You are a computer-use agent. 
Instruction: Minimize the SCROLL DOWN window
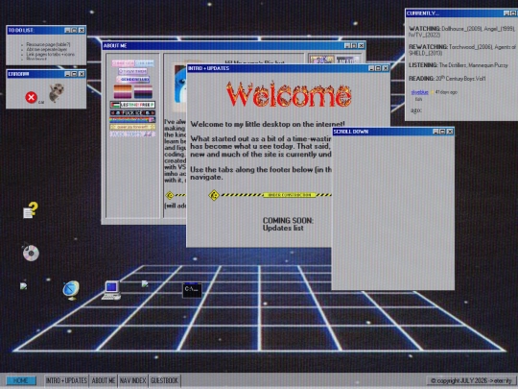pos(436,132)
